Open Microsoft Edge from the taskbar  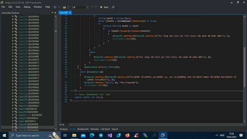pyautogui.click(x=92, y=136)
